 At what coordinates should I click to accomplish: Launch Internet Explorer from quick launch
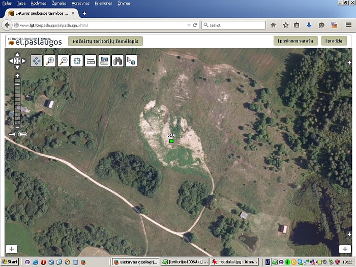pyautogui.click(x=35, y=262)
